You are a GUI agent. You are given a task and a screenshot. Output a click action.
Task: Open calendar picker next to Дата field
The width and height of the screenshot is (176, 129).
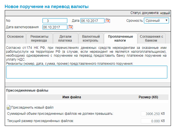point(108,21)
